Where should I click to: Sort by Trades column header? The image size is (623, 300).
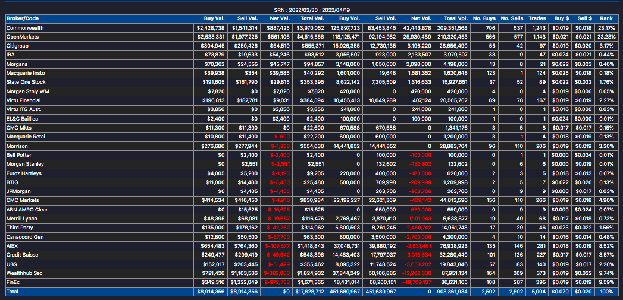537,18
